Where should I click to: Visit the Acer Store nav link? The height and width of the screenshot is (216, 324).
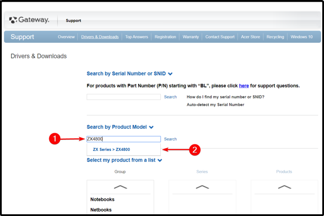point(251,37)
